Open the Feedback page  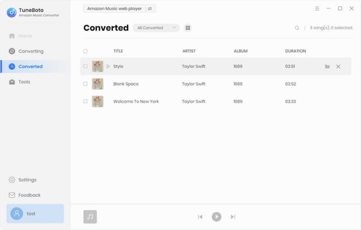click(25, 195)
